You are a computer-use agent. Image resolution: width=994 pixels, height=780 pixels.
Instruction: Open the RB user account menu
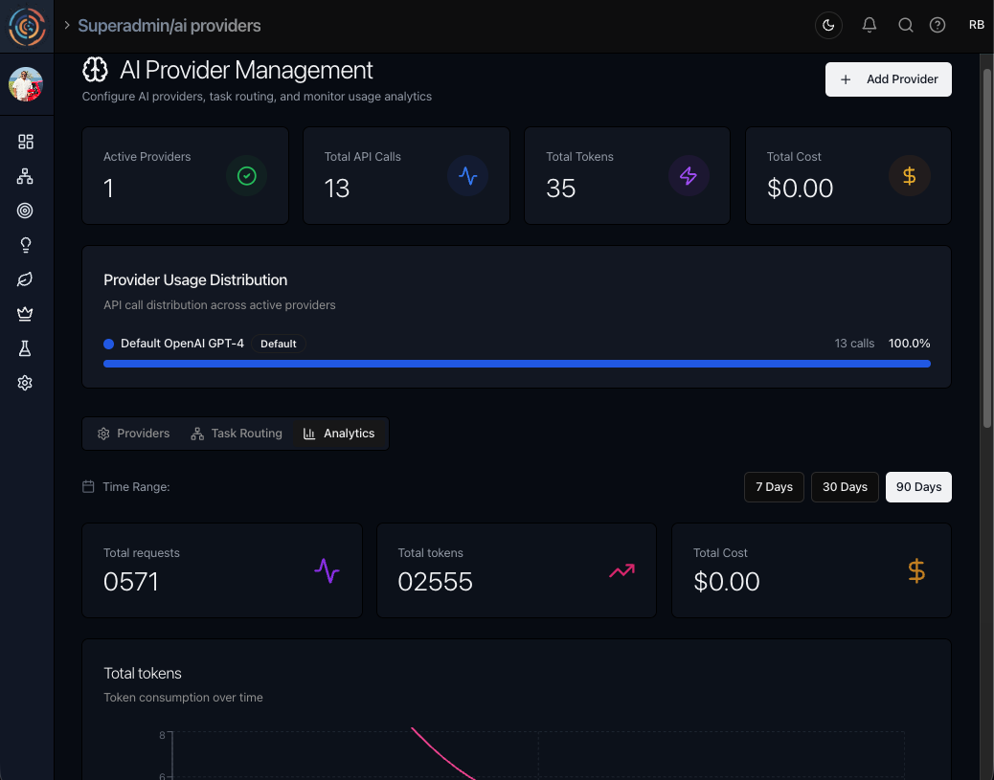point(976,26)
